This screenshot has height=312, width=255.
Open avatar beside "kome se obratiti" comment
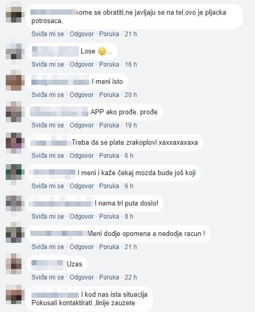[14, 14]
